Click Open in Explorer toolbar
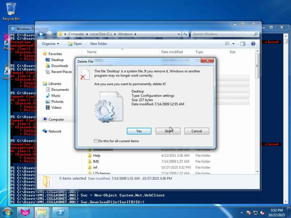The height and width of the screenshot is (218, 291). coord(75,44)
